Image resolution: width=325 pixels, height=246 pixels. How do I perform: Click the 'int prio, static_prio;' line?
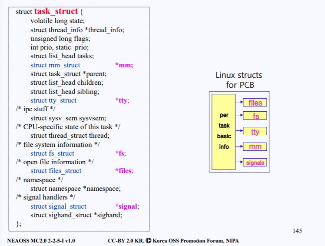(60, 47)
